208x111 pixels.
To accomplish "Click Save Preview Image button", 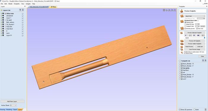I will tap(195, 49).
